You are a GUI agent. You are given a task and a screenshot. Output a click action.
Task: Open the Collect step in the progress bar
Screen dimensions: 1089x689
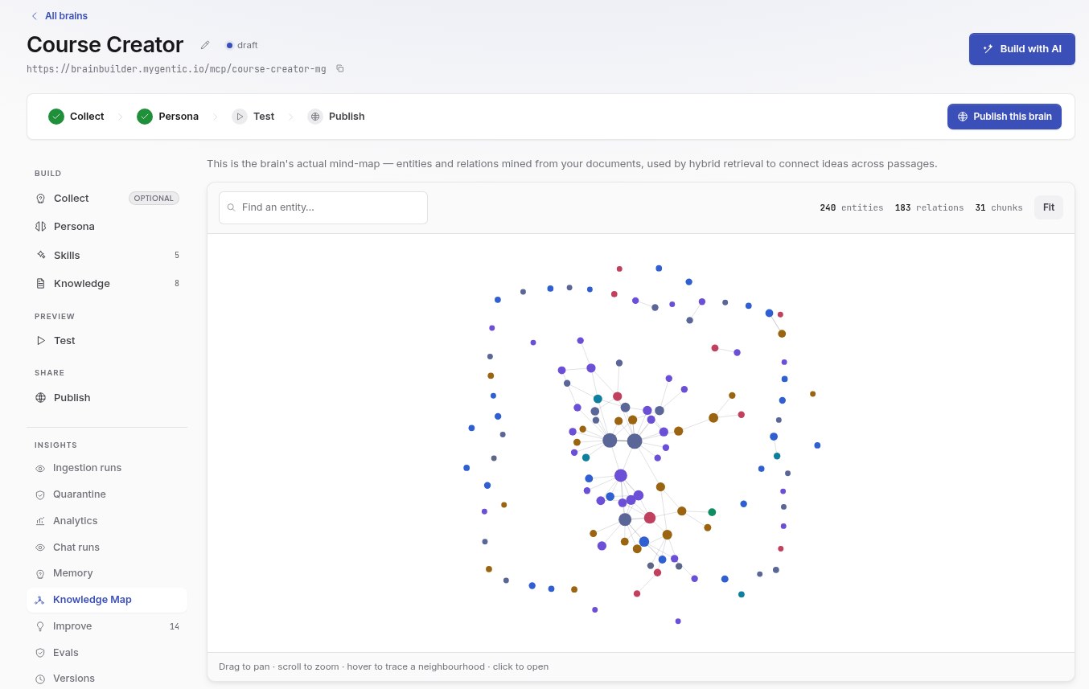(76, 117)
